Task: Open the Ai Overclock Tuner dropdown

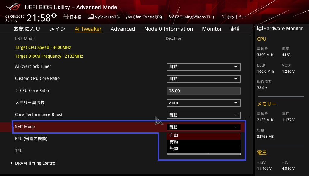Action: 204,67
